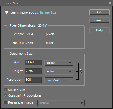Viewport: 113px width, 109px height.
Task: Click the Document Size label
Action: tap(21, 54)
